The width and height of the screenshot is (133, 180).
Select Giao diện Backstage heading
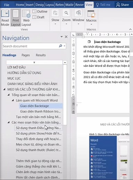(41, 106)
